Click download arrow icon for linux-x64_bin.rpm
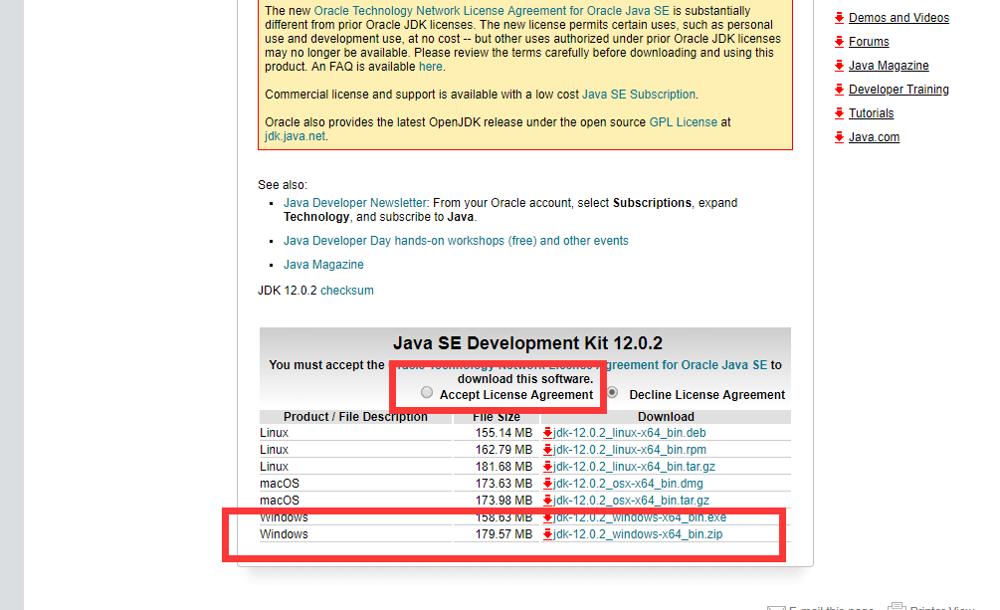Viewport: 1000px width, 610px height. click(547, 450)
